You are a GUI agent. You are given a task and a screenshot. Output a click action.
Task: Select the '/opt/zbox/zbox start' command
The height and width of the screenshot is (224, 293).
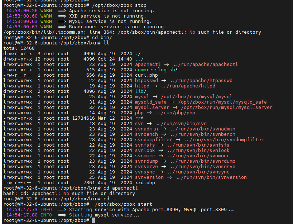124,204
